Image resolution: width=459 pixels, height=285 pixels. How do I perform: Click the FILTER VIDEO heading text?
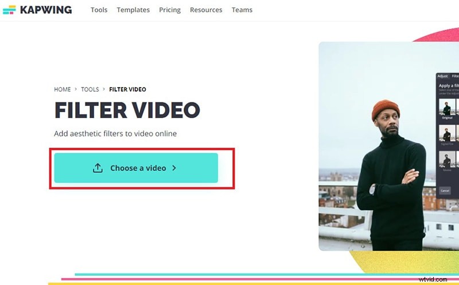127,110
